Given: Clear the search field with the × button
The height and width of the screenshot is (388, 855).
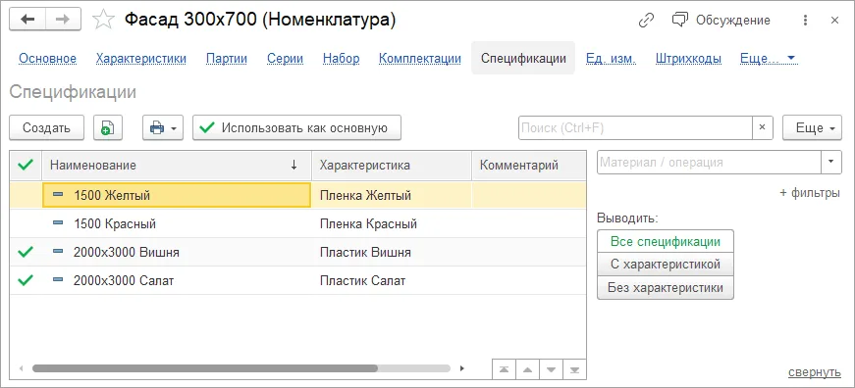Looking at the screenshot, I should 763,128.
